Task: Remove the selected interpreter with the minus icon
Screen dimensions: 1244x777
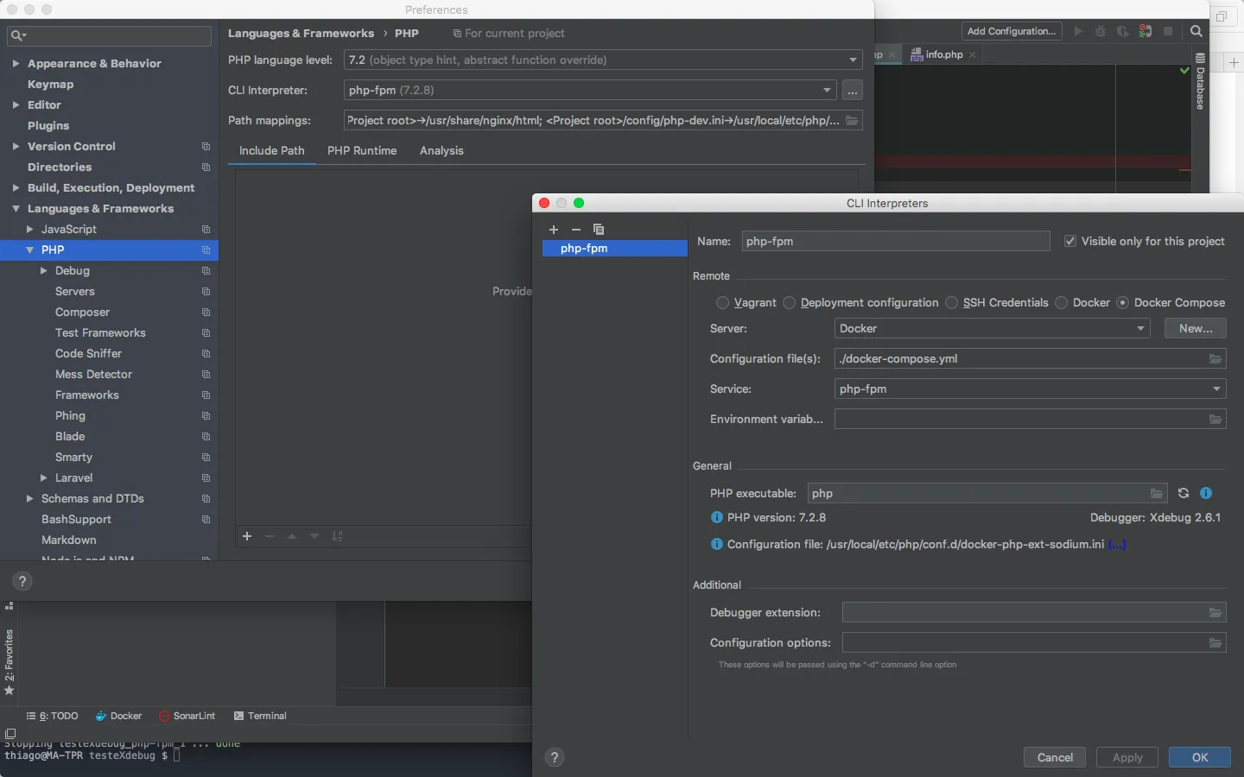Action: pyautogui.click(x=576, y=230)
